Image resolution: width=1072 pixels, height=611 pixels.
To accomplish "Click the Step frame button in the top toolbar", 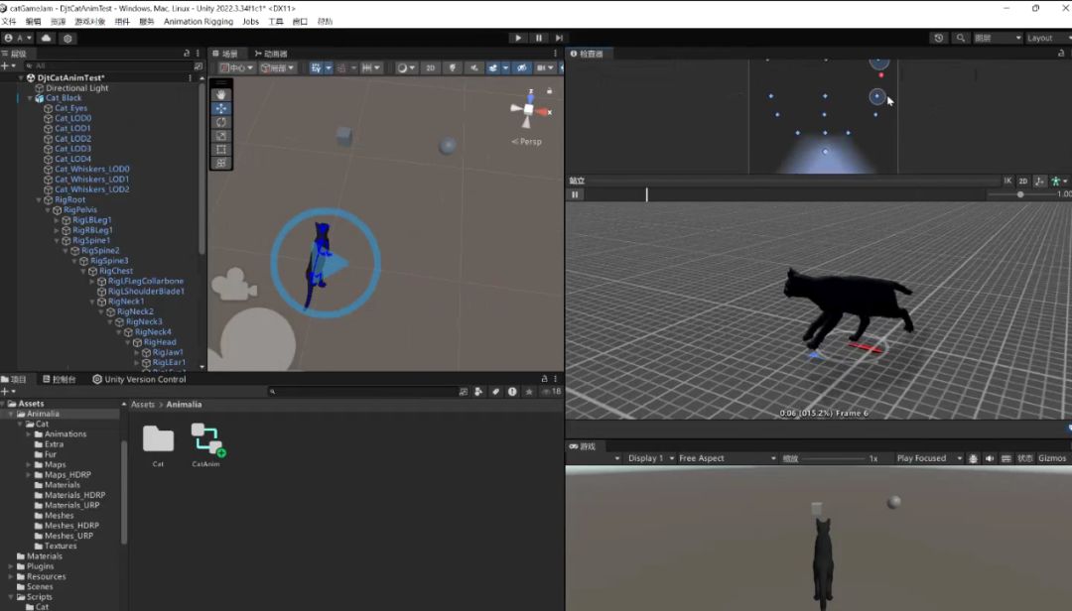I will pyautogui.click(x=560, y=38).
